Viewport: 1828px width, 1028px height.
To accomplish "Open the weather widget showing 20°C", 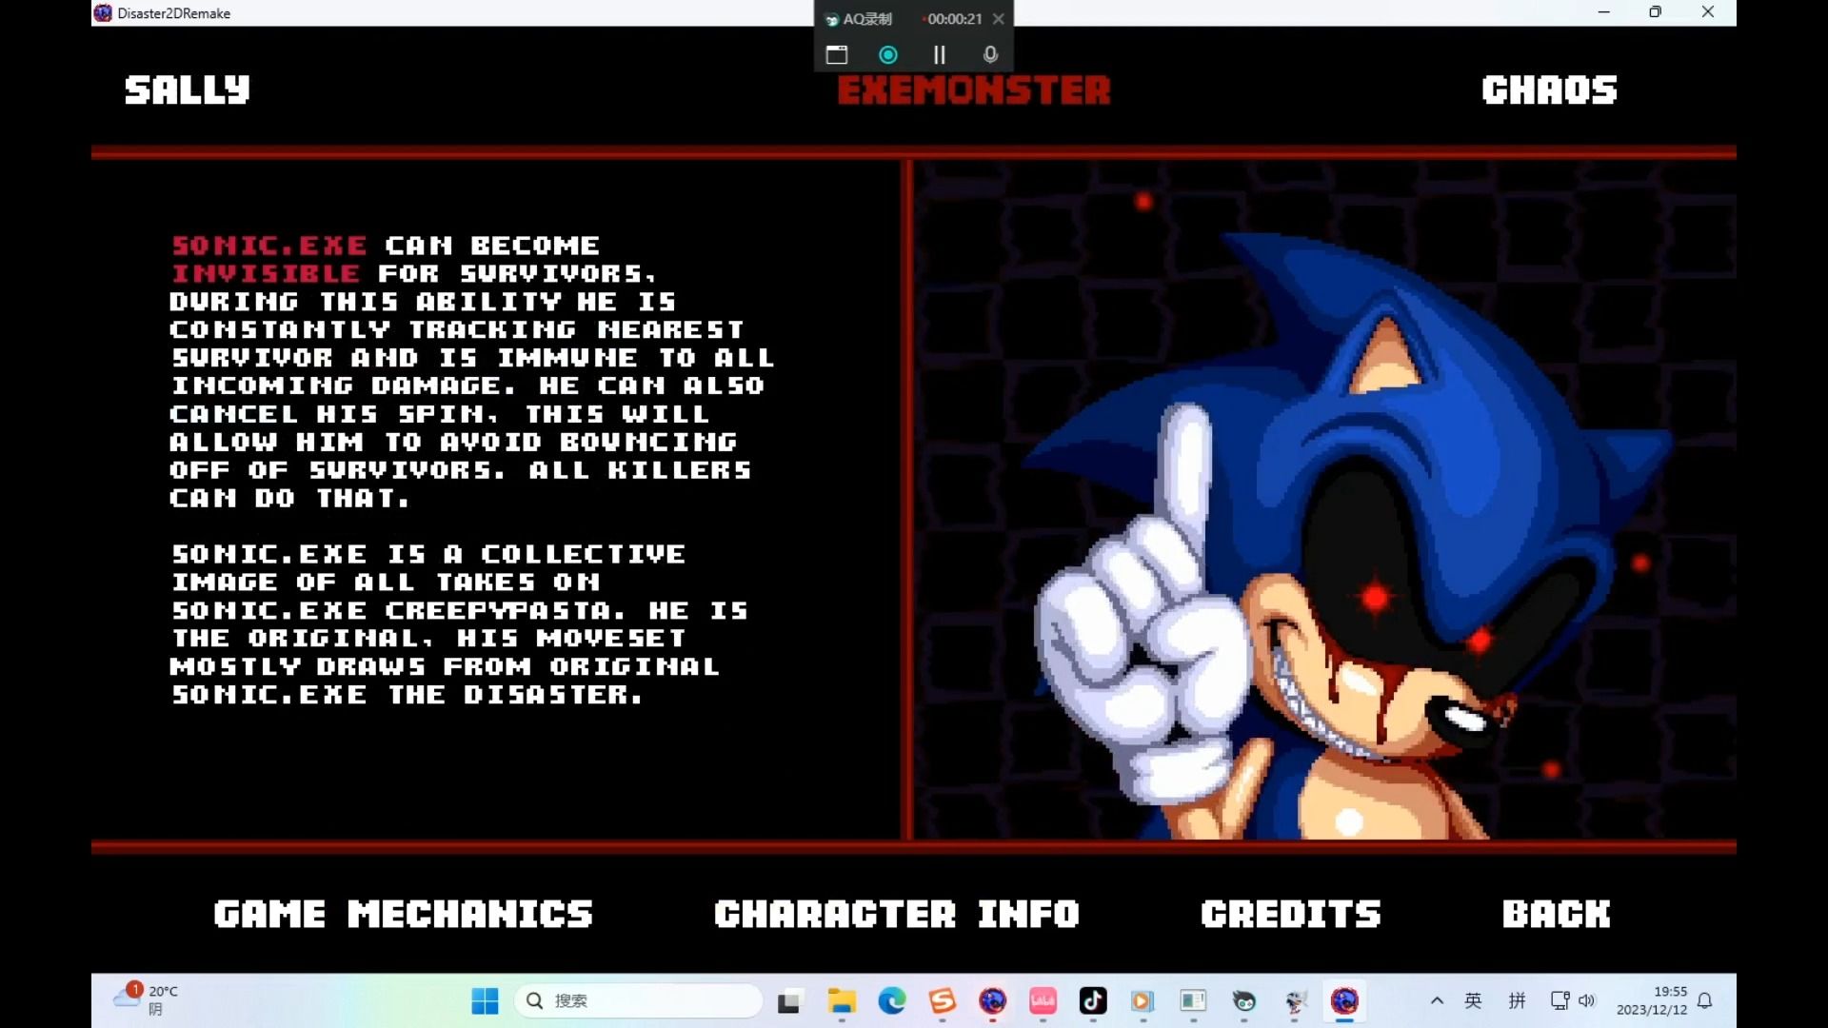I will pos(146,999).
